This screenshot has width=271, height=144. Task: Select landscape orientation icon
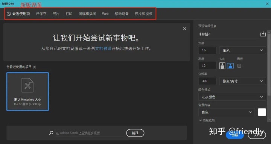[230, 66]
